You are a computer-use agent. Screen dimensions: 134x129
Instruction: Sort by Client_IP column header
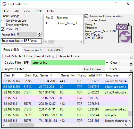[12, 75]
